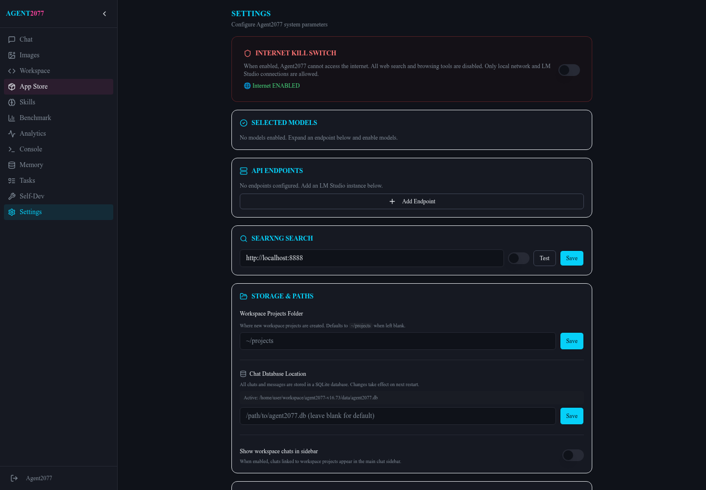Screen dimensions: 706x490
Task: Toggle the Internet Kill Switch
Action: (x=569, y=70)
